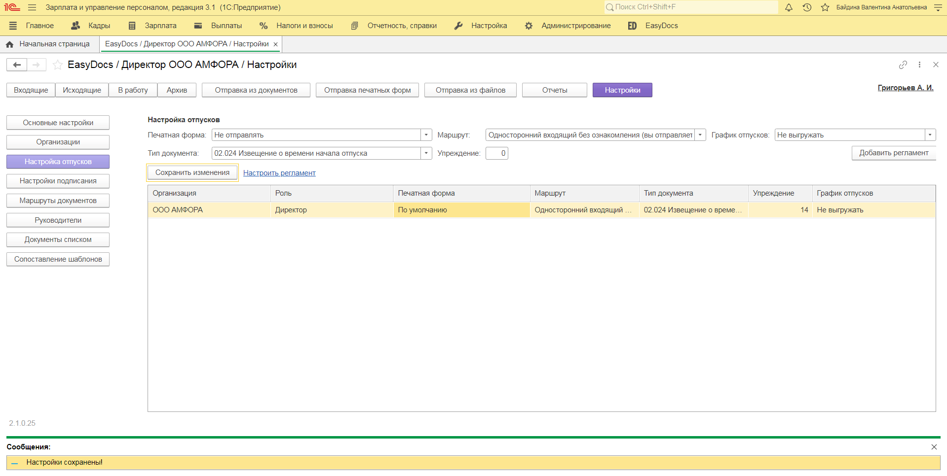Select Маршруты документов in the sidebar
Viewport: 947px width, 476px height.
[58, 201]
